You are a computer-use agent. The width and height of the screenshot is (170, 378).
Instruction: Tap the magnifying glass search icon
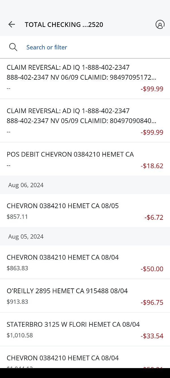(13, 47)
